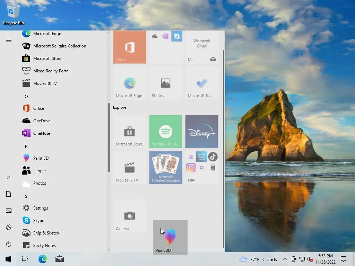Open the user account icon in sidebar
The height and width of the screenshot is (266, 355).
click(9, 177)
